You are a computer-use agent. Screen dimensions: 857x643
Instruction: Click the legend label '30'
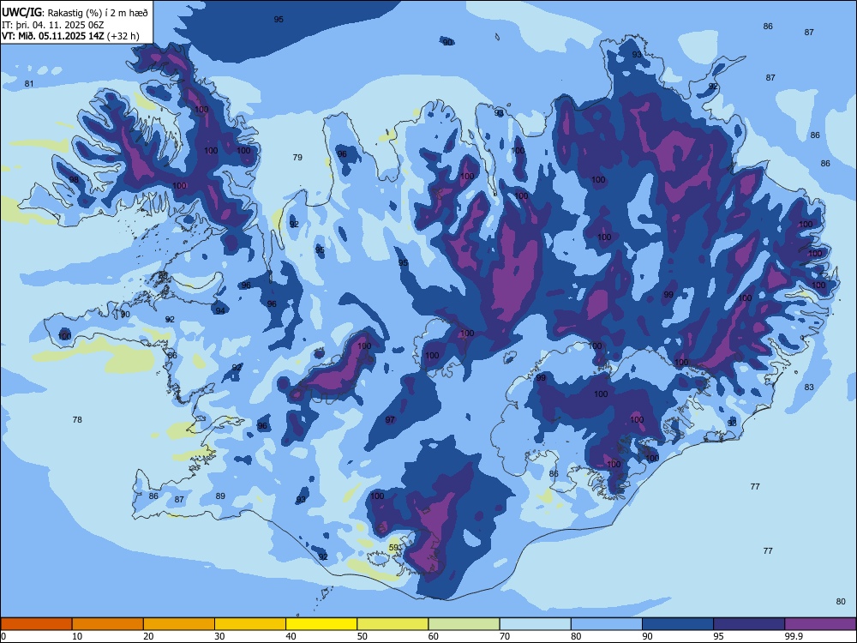[219, 636]
